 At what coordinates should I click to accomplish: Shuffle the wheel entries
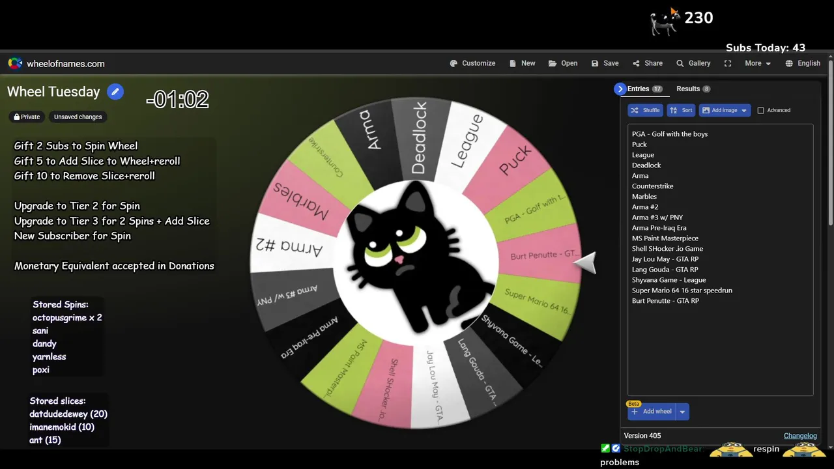point(645,110)
